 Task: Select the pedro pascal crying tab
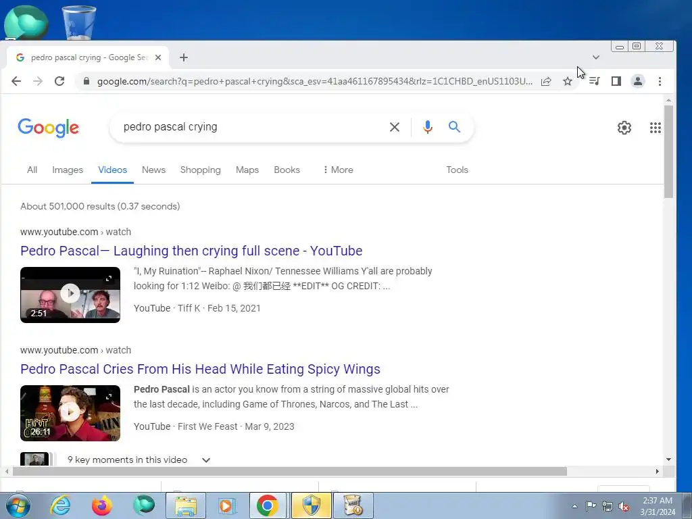88,57
